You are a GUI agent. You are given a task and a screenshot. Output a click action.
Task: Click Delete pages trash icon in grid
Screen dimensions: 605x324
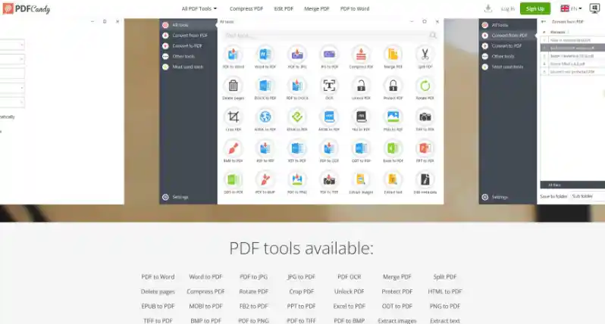point(233,86)
